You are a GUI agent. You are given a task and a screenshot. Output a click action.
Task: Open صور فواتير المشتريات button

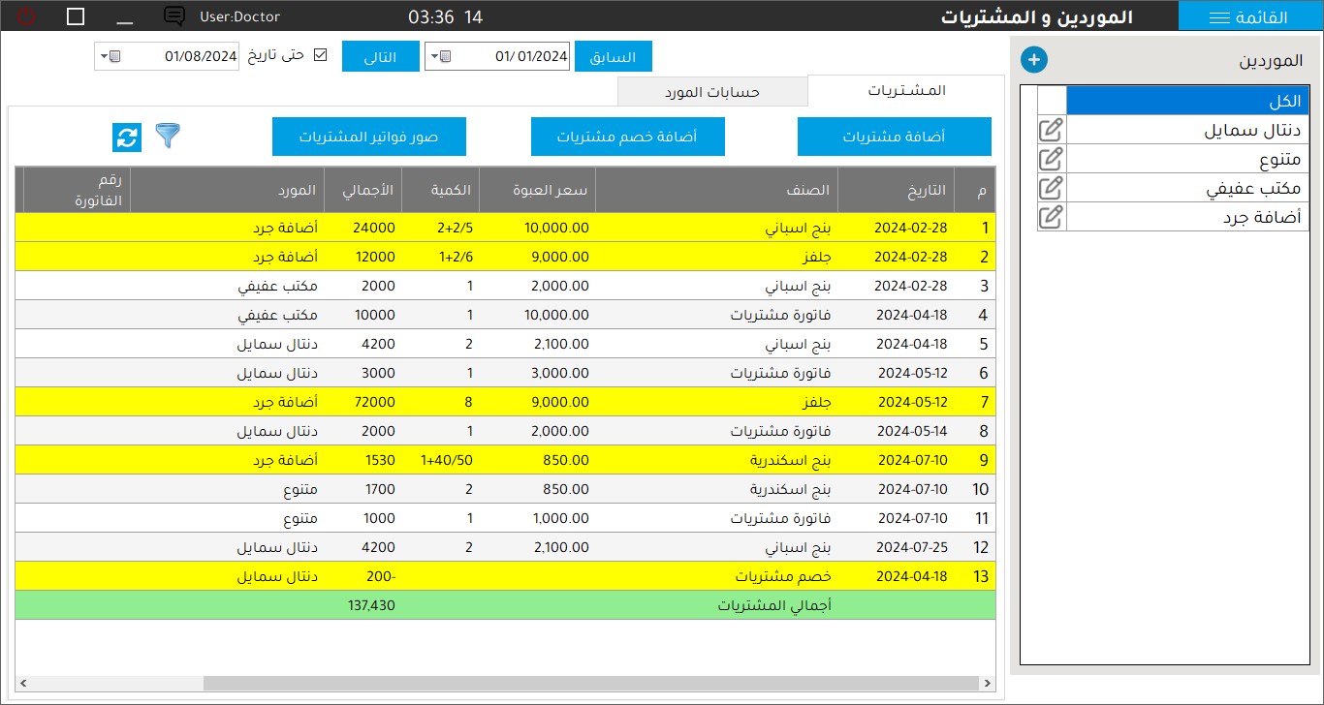[368, 137]
